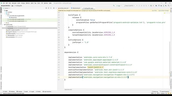Click the warnings indicator icon in editor

tap(165, 13)
